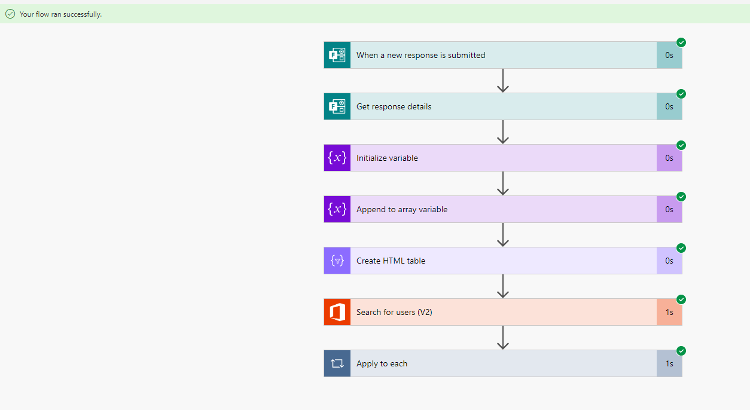Viewport: 750px width, 410px height.
Task: Click the 0s duration on Initialize variable
Action: 669,157
